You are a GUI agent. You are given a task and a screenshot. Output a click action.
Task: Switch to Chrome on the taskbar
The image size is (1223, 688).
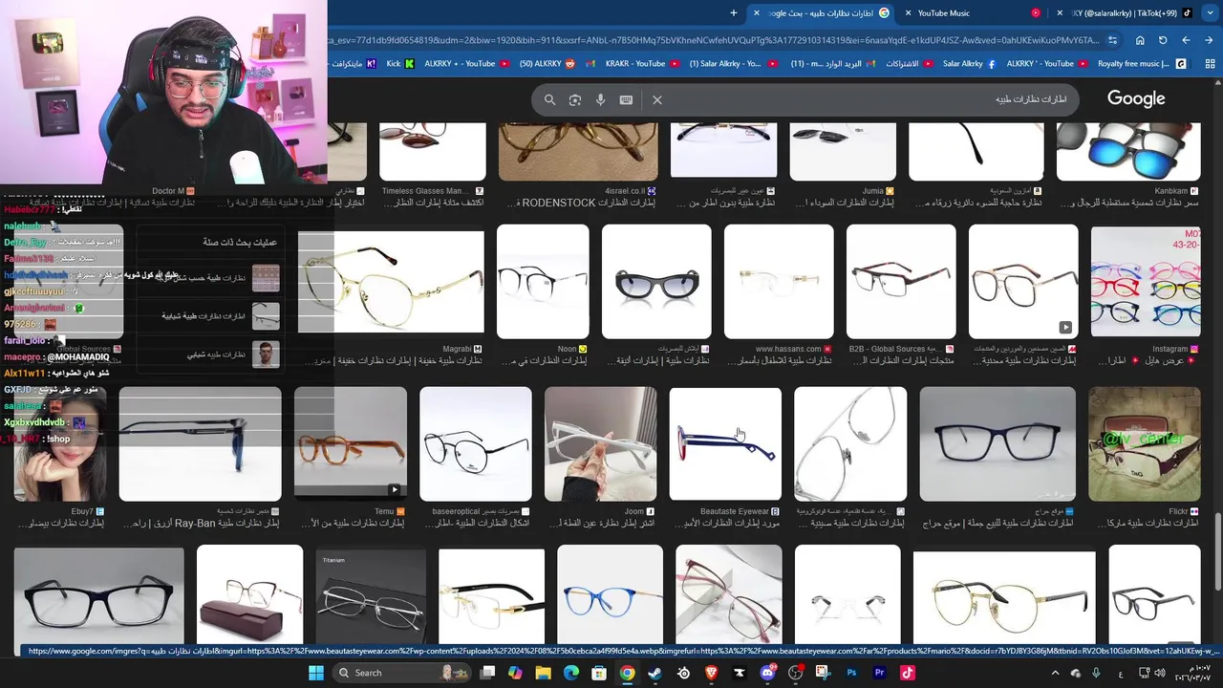click(x=627, y=673)
